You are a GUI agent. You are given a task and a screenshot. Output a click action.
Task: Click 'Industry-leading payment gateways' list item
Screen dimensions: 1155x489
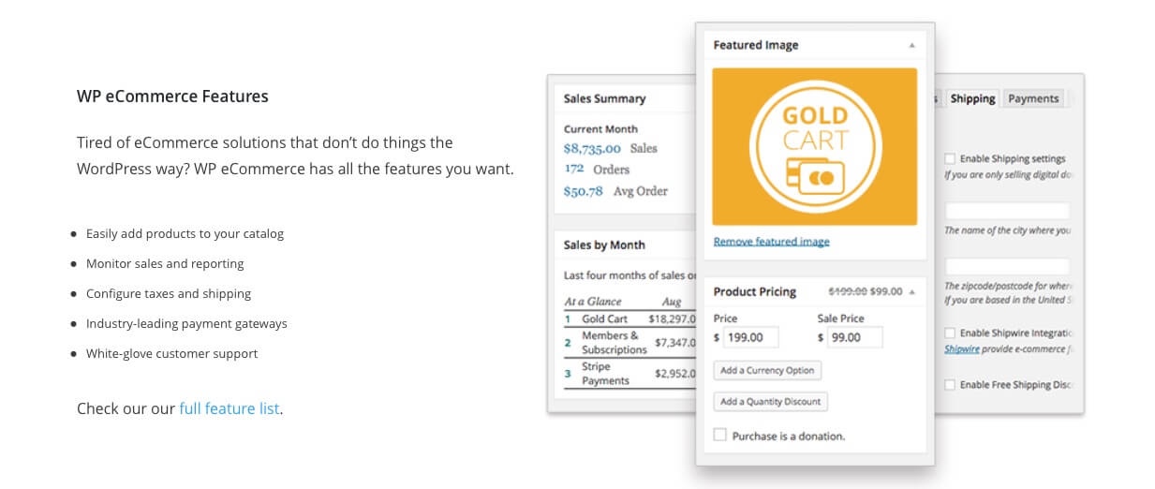click(186, 323)
